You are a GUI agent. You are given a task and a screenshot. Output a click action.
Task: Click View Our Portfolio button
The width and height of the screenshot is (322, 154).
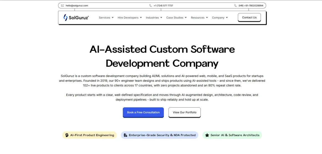tap(185, 112)
